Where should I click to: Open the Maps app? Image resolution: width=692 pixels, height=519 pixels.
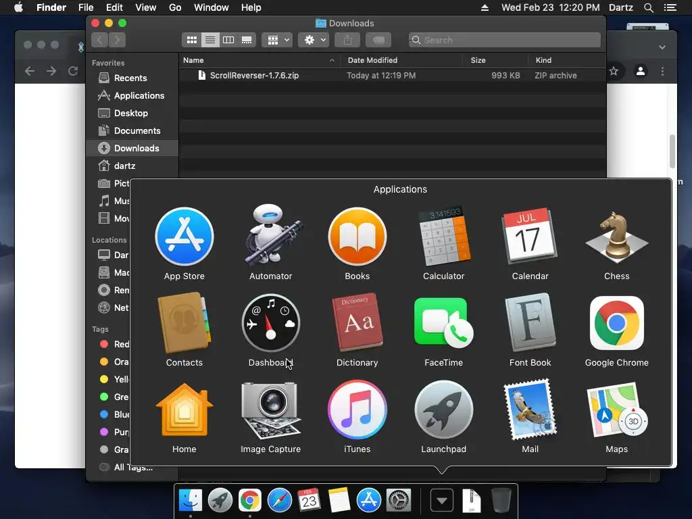tap(616, 410)
